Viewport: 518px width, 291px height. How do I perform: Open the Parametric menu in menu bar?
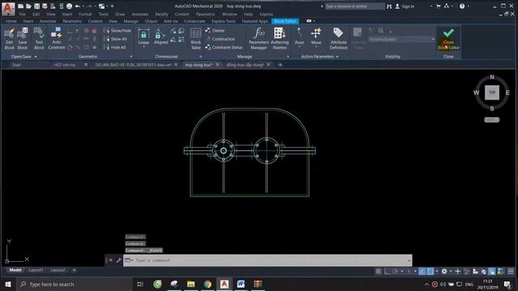(205, 15)
